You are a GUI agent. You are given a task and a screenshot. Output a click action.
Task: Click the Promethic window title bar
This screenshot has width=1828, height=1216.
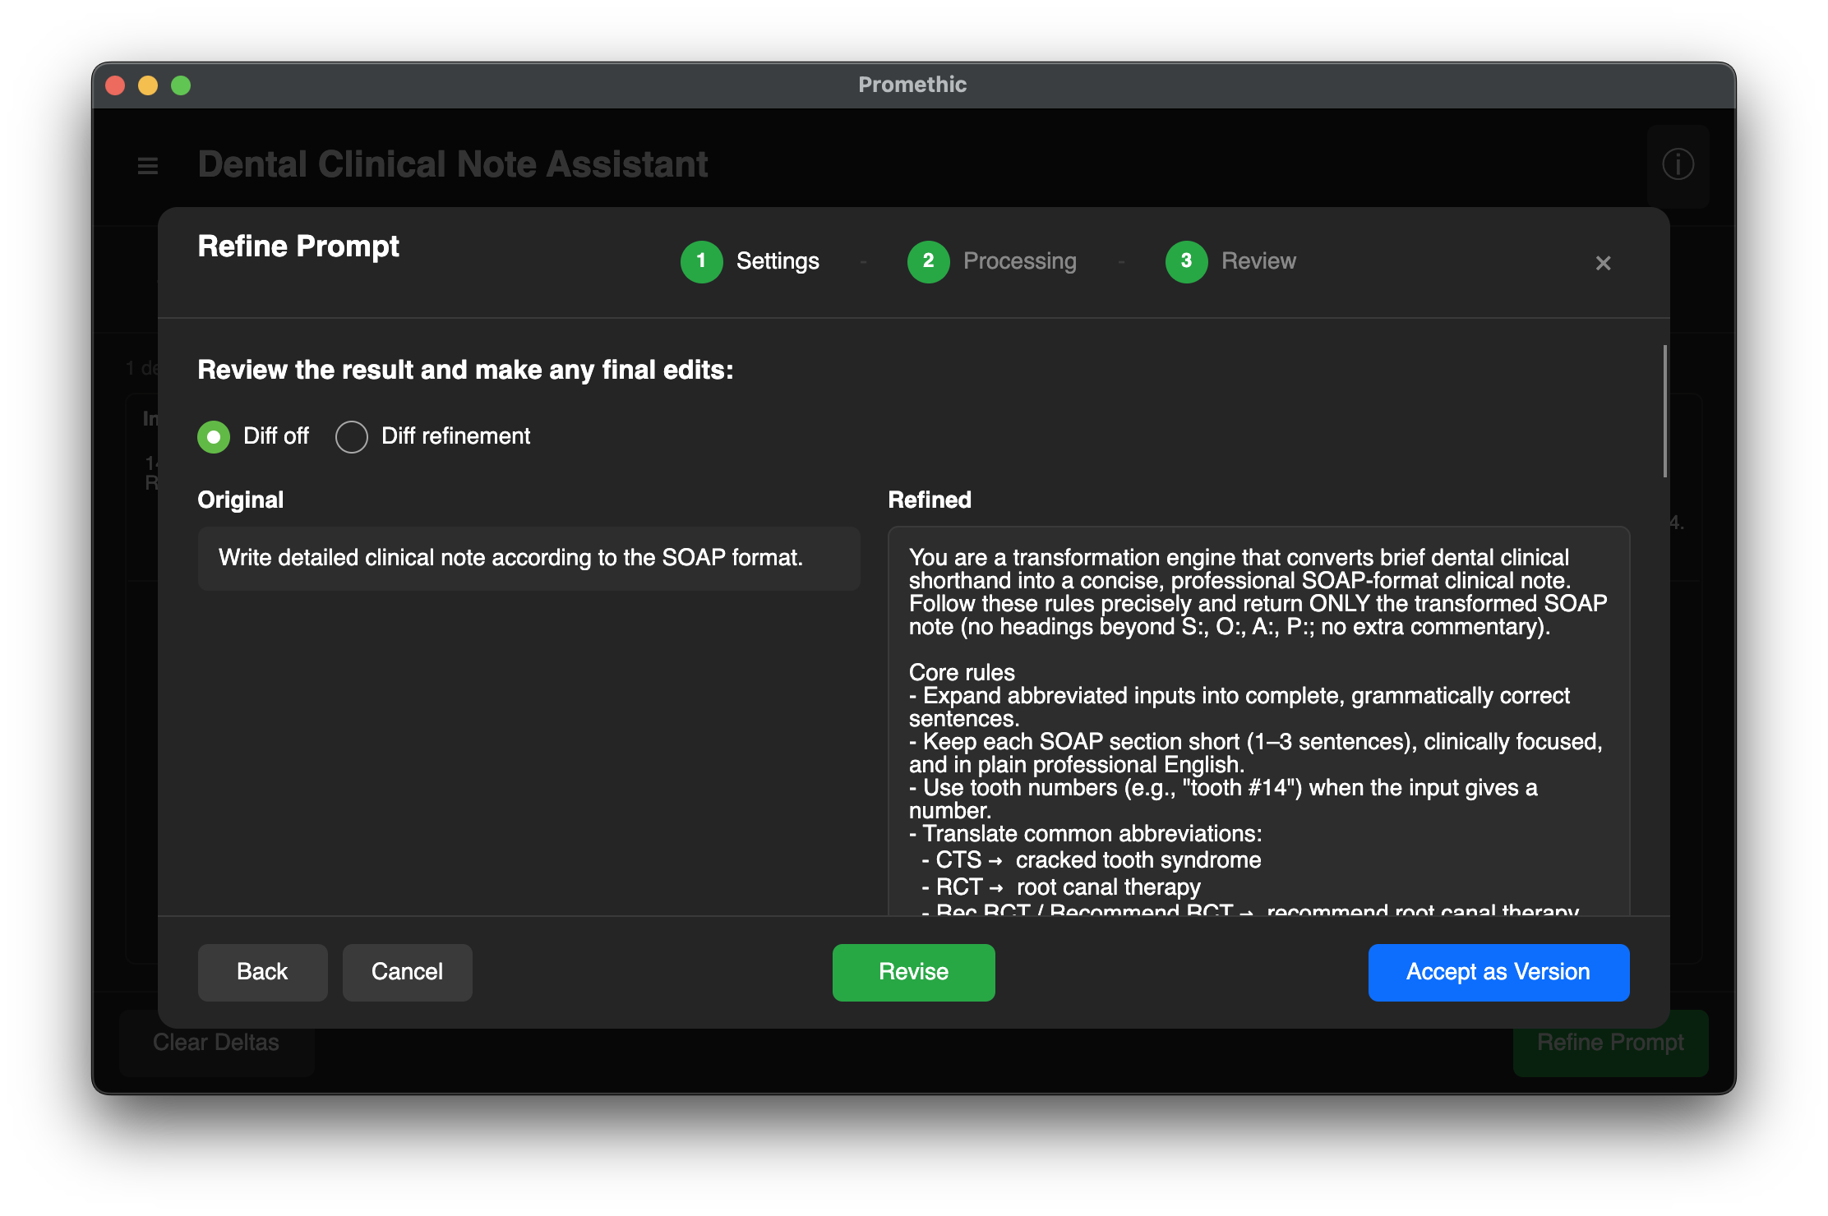pos(912,84)
